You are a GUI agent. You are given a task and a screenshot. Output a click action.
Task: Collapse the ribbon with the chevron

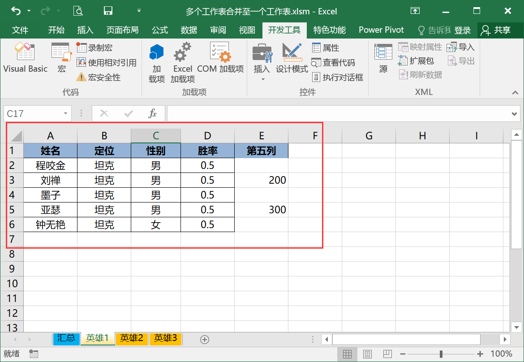coord(515,93)
